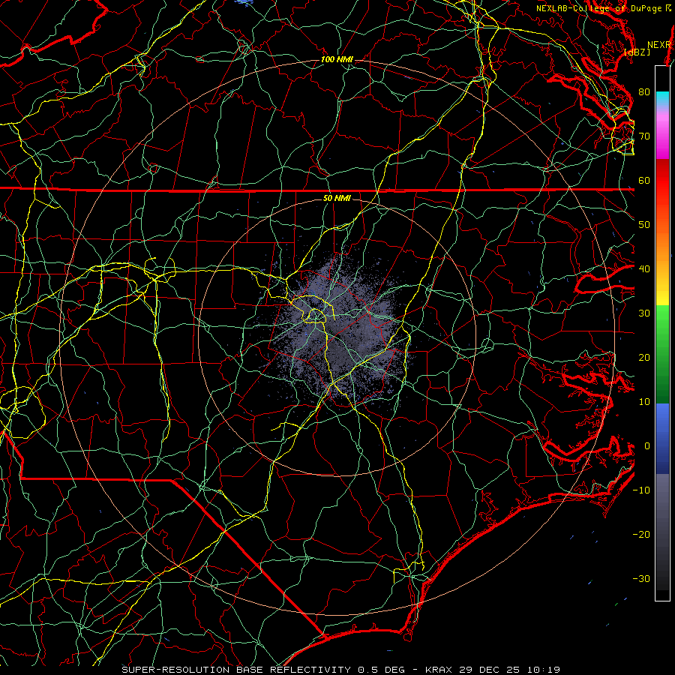Screen dimensions: 675x675
Task: Click the 40 value on the dBZ scale
Action: (x=644, y=268)
